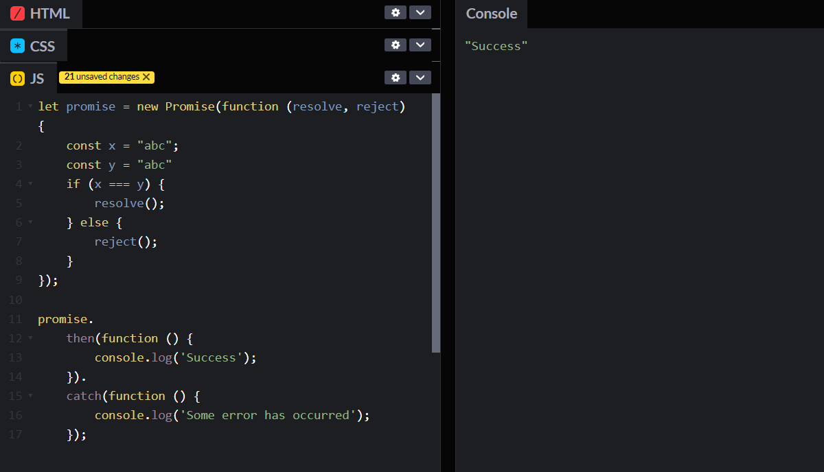Click the HTML slash icon
Viewport: 824px width, 472px height.
click(x=18, y=13)
